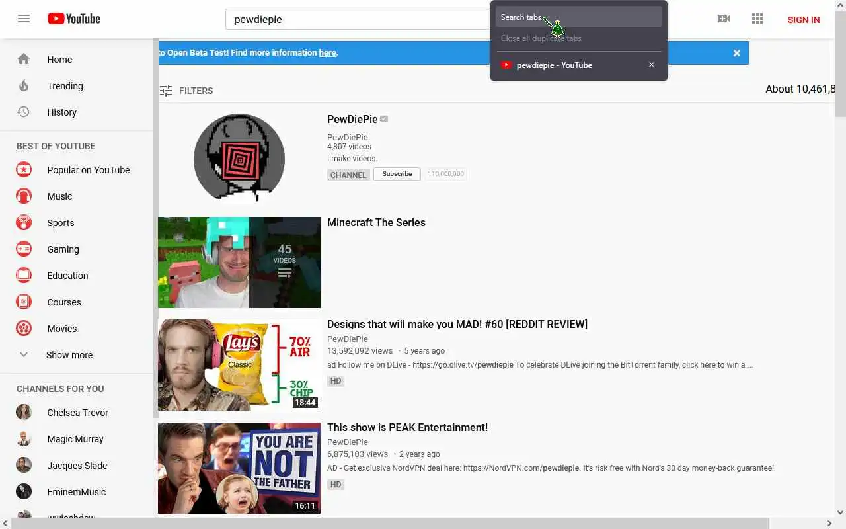This screenshot has height=529, width=846.
Task: Click PewDiePie uploader name under PEAK video
Action: point(348,442)
